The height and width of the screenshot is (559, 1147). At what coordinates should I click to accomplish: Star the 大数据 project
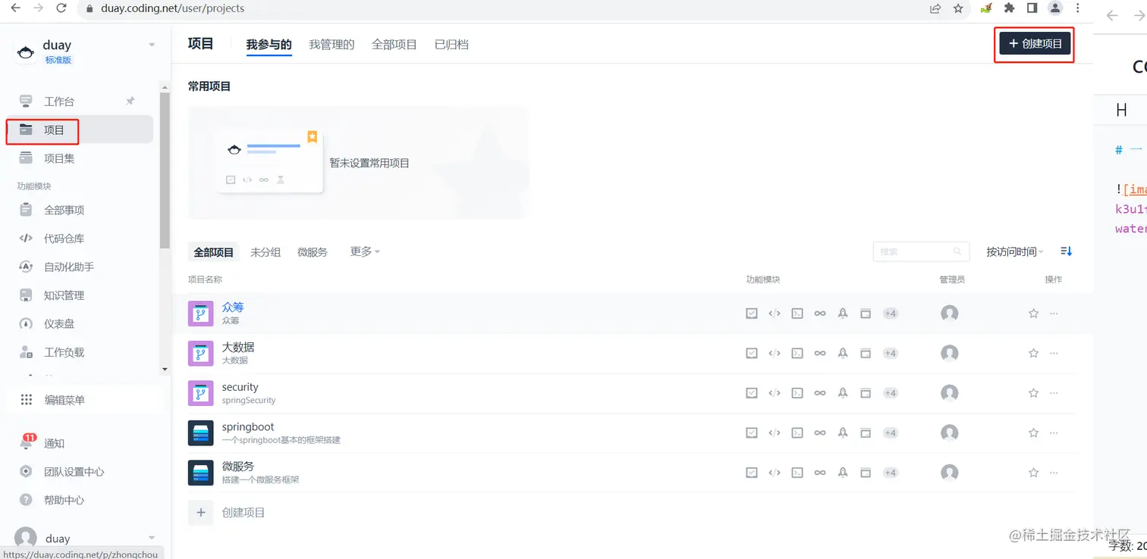(x=1033, y=353)
